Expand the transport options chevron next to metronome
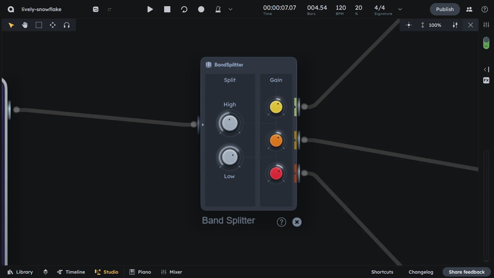The width and height of the screenshot is (494, 278). tap(231, 9)
